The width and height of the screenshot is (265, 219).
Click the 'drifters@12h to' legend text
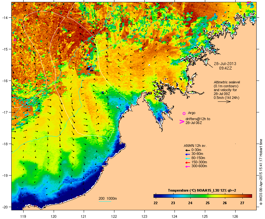pos(198,119)
